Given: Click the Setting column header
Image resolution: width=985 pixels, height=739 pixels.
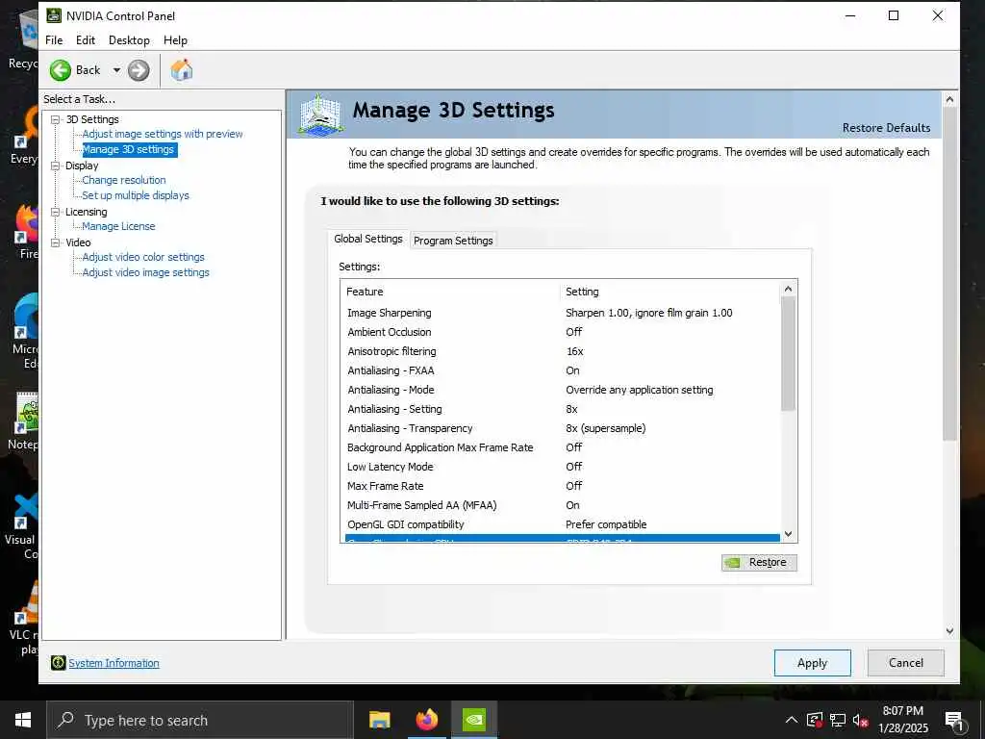Looking at the screenshot, I should [670, 292].
